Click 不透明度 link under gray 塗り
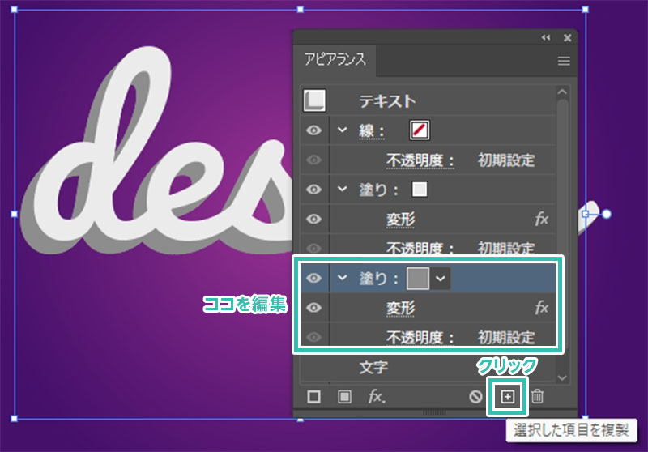648x452 pixels. [420, 338]
